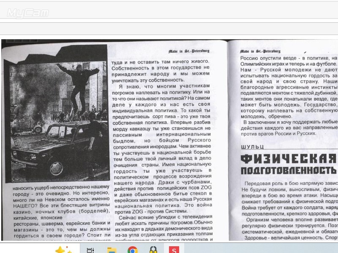Click the right page's 'Made in St.-Petersburg' header
The height and width of the screenshot is (253, 338).
(260, 51)
